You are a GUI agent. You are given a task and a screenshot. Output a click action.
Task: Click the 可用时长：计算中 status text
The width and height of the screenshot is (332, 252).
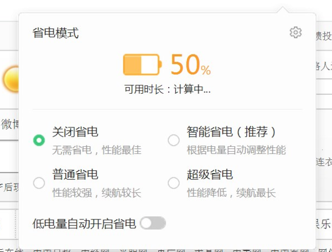pyautogui.click(x=168, y=89)
